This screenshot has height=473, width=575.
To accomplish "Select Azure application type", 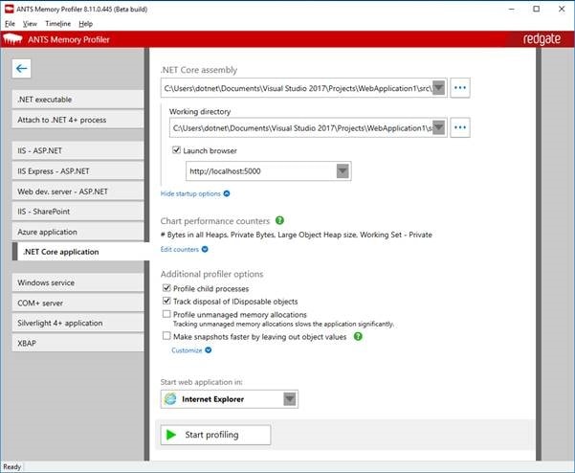I will 77,232.
